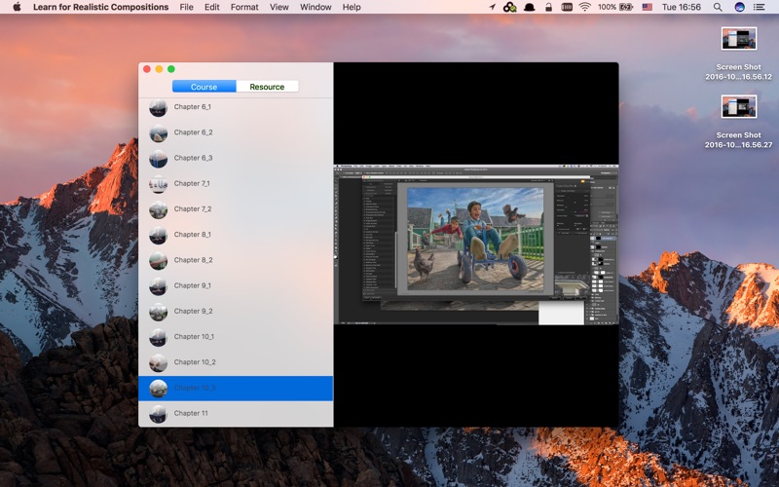Click the battery status icon
The height and width of the screenshot is (487, 779).
626,7
